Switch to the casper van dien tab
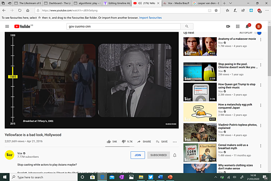Screen dimensions: 271x181 [206, 3]
